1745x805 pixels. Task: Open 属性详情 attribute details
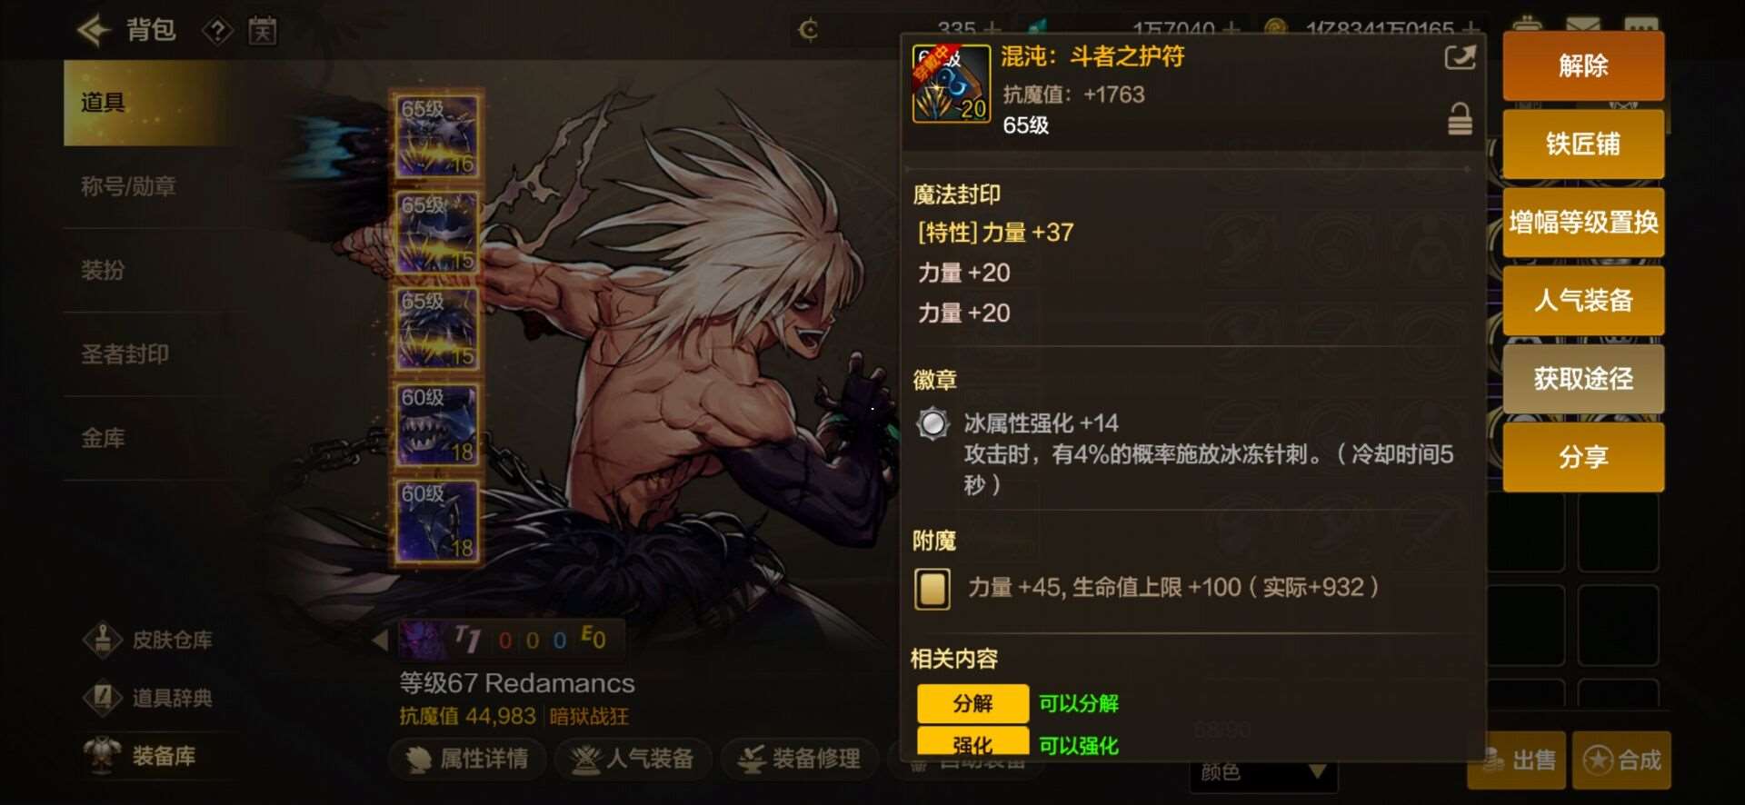468,759
